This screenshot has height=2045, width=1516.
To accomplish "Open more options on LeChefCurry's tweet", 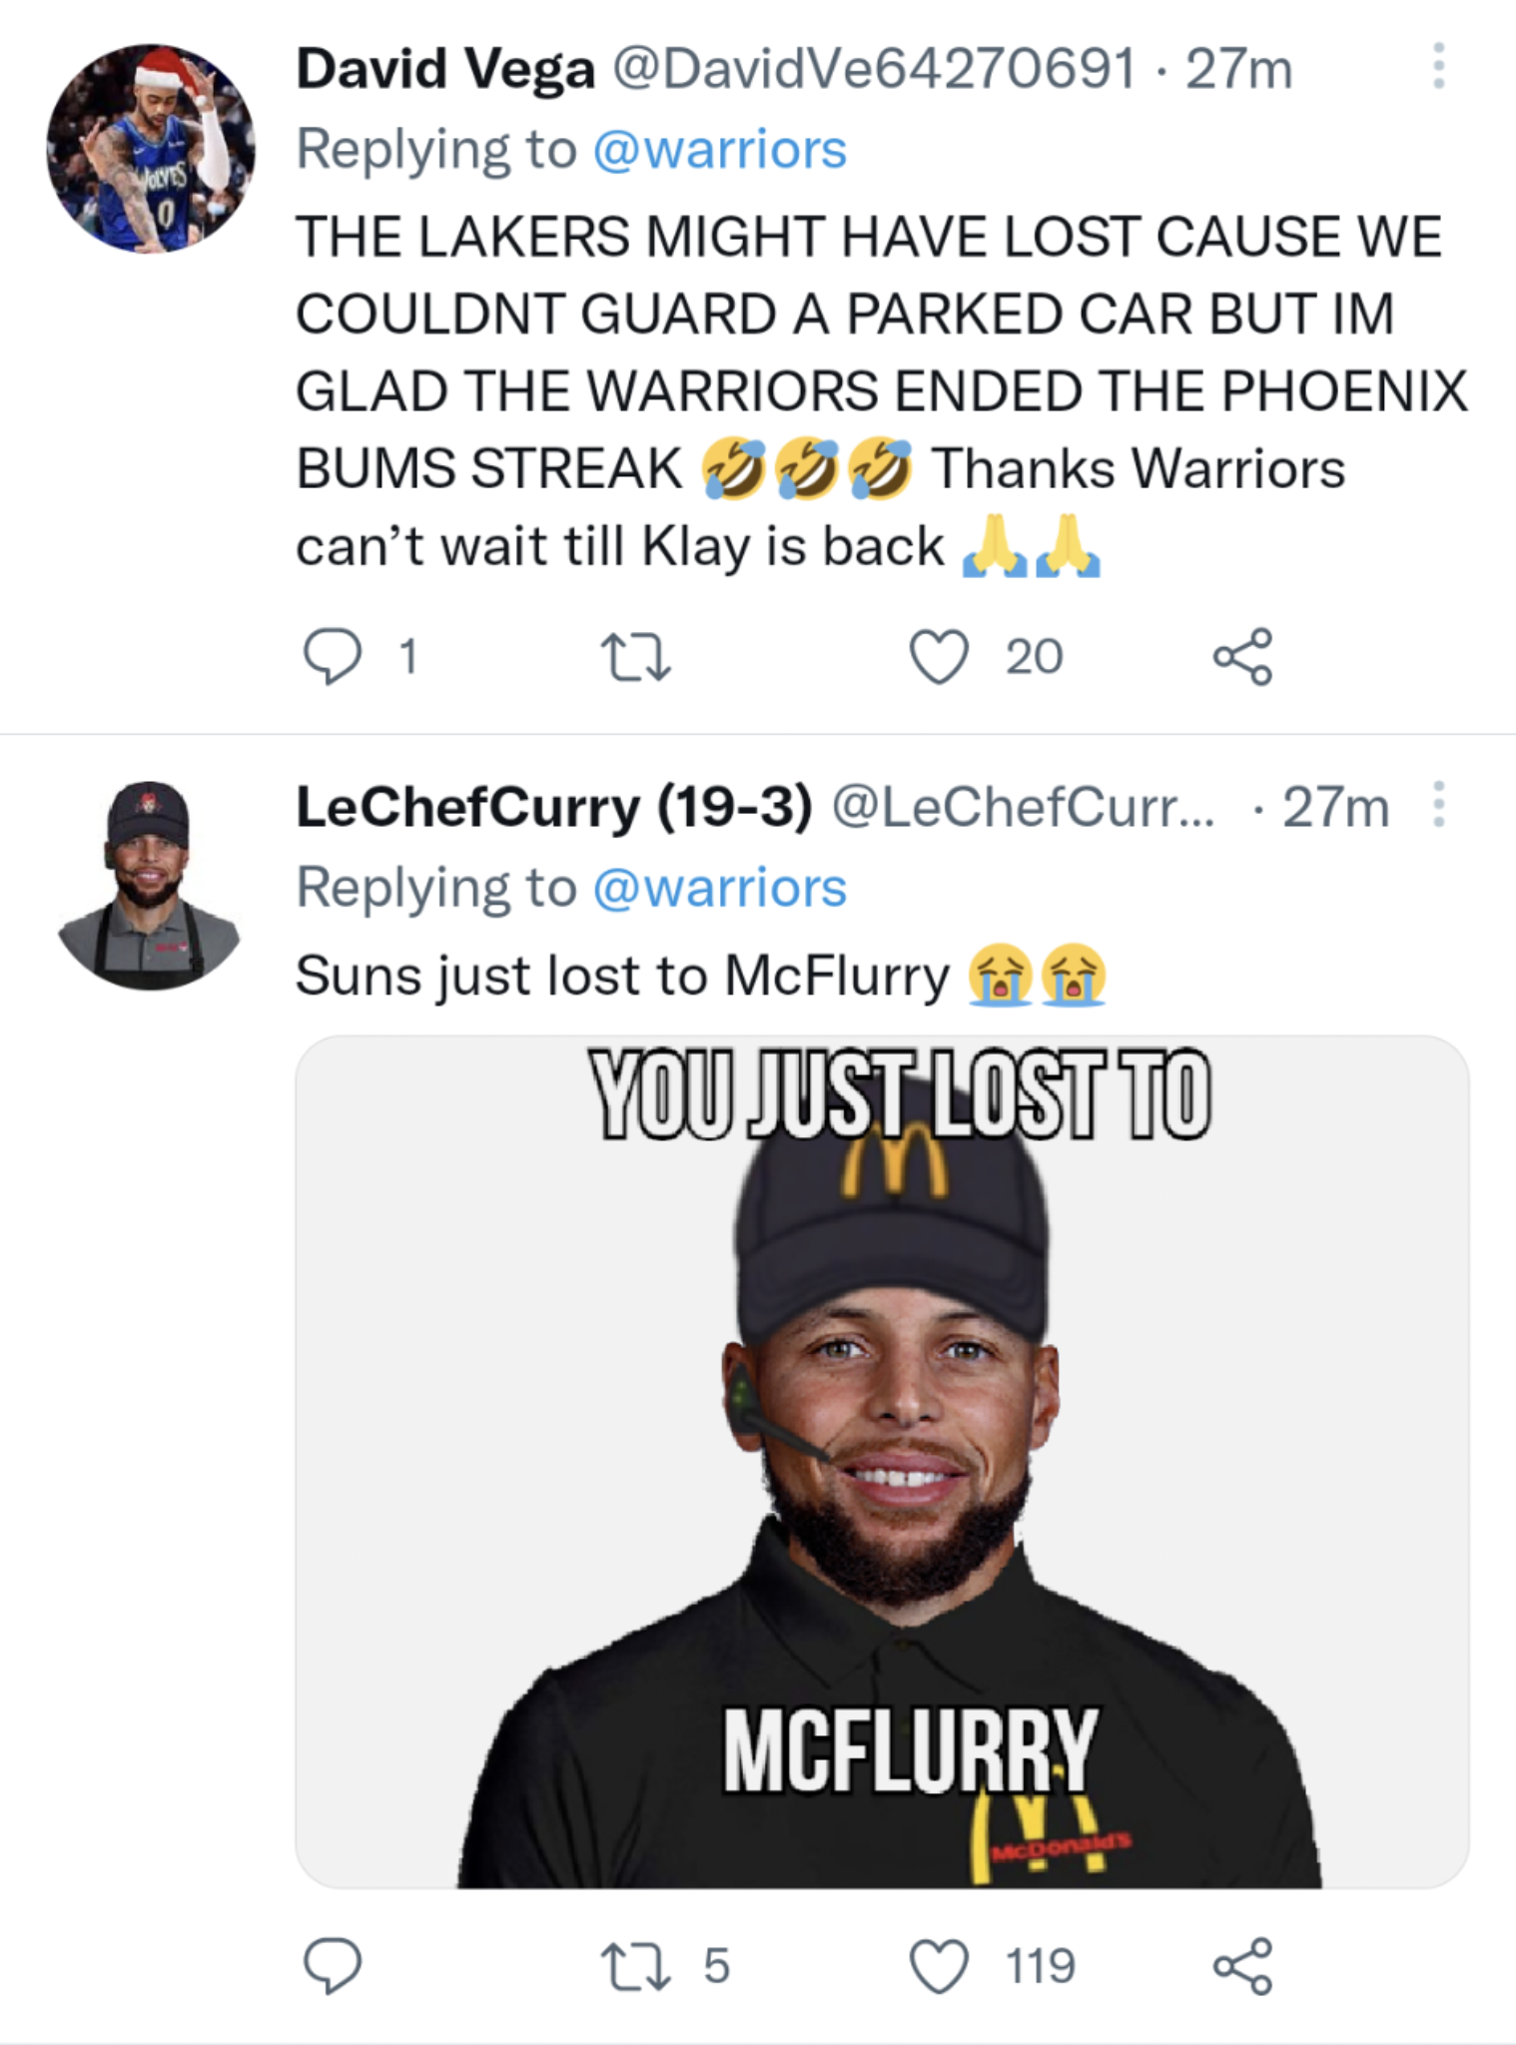I will (1438, 805).
